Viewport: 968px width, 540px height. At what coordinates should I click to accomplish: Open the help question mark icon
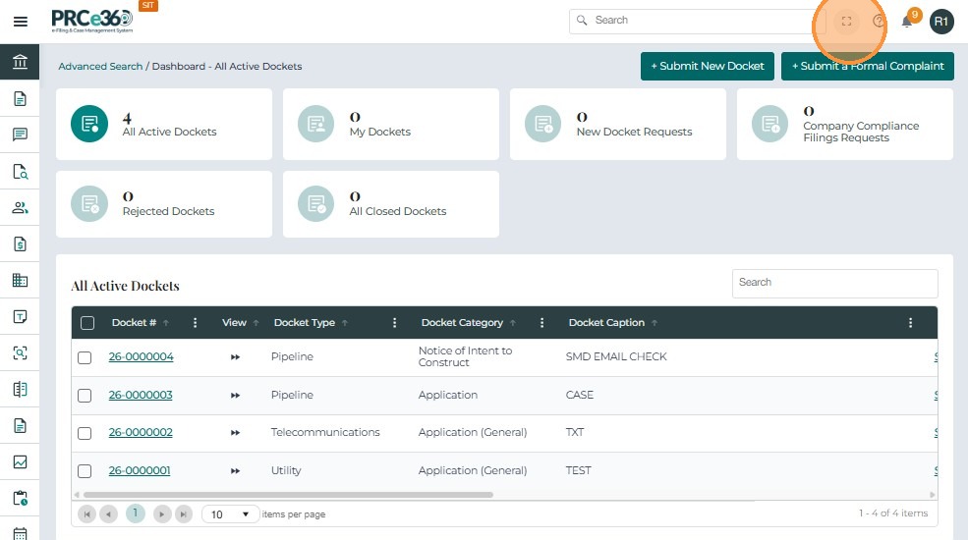[x=879, y=21]
